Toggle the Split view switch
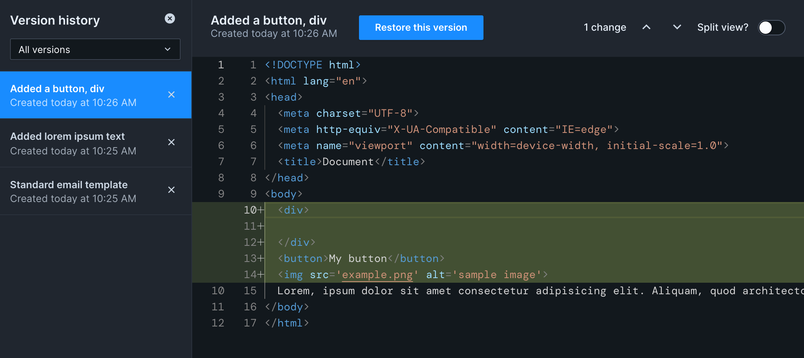This screenshot has width=804, height=358. [771, 28]
